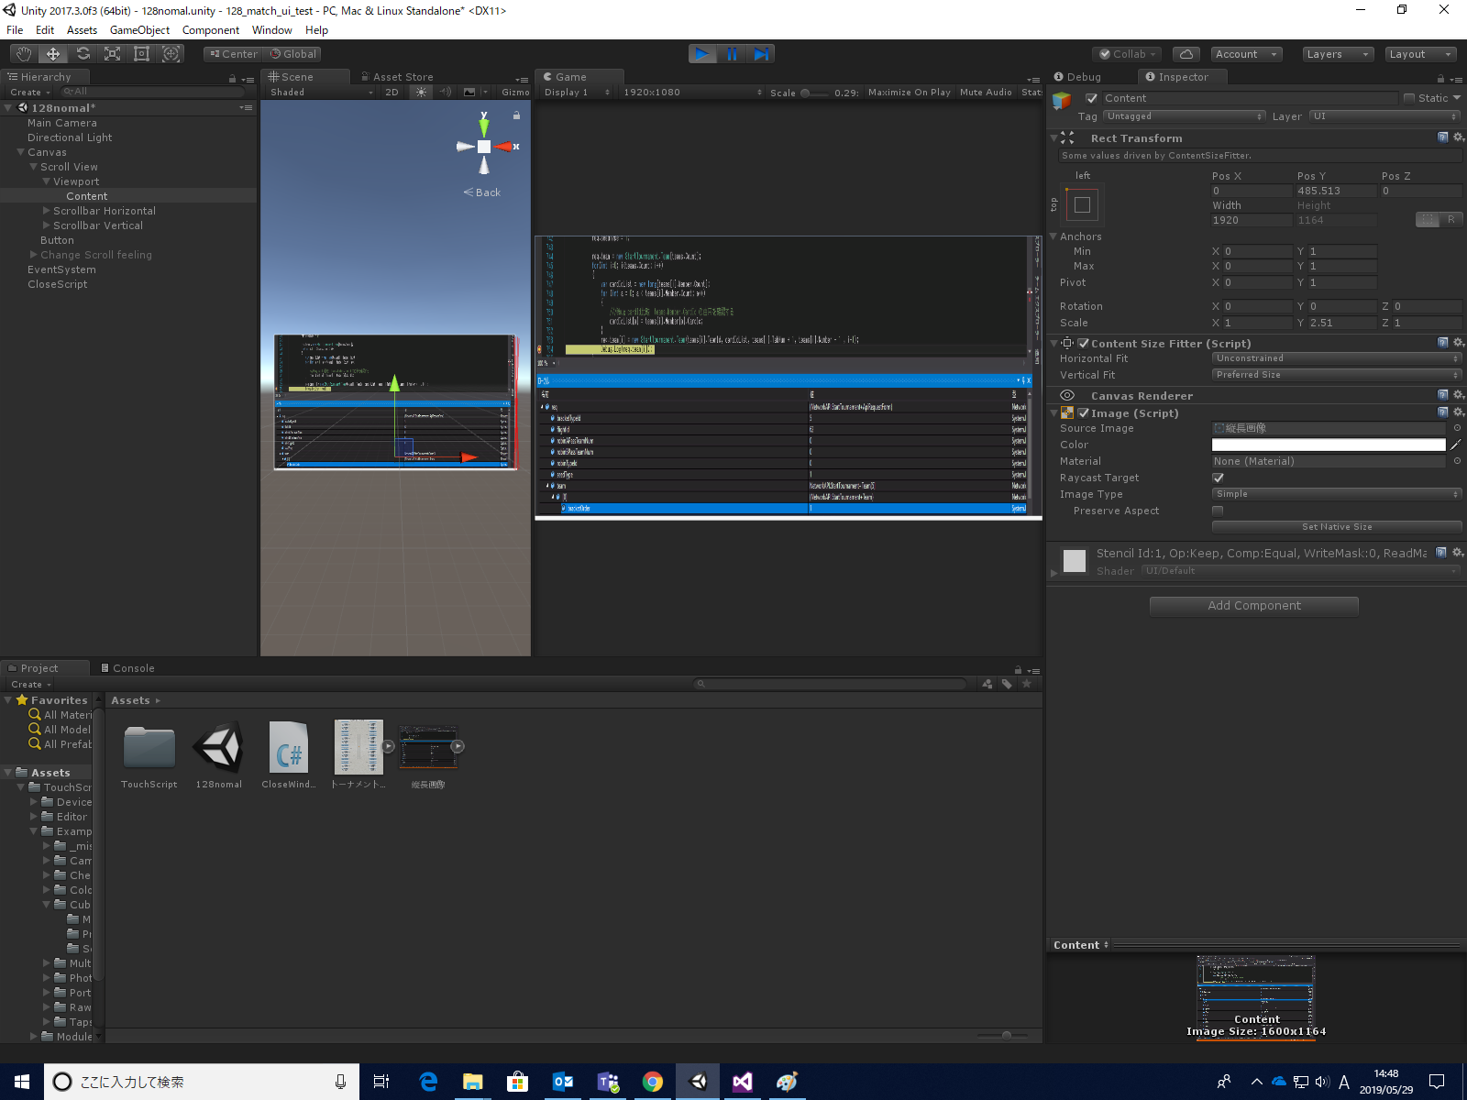Screen dimensions: 1467x1100
Task: Click the Step frame button
Action: pos(761,54)
